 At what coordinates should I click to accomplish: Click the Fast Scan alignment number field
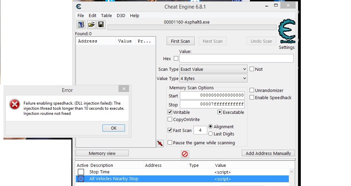point(200,130)
